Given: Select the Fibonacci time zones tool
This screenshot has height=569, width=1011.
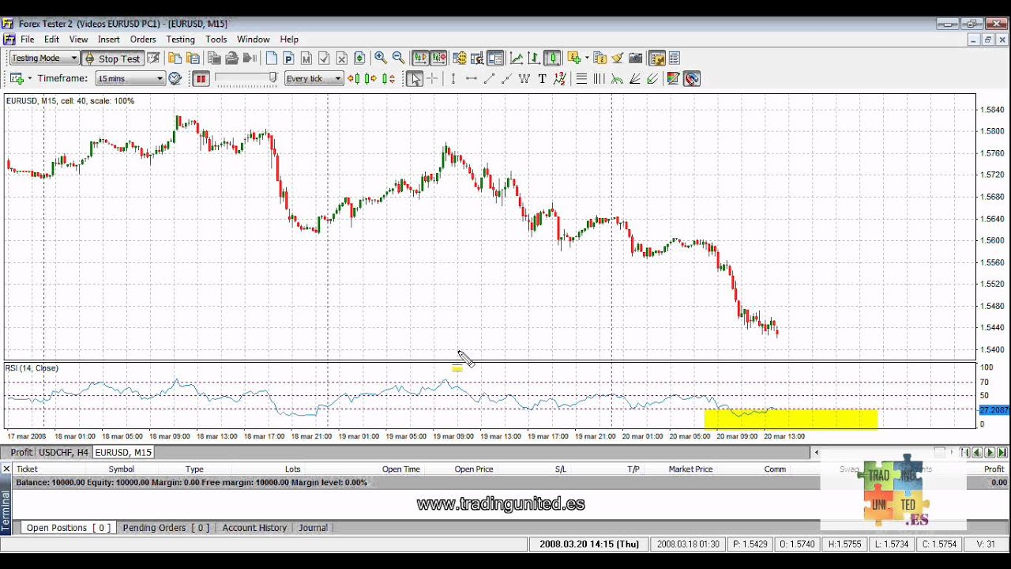Looking at the screenshot, I should pyautogui.click(x=599, y=78).
